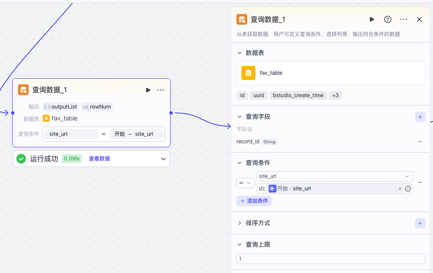Click 查看数据 to view run data

[x=98, y=158]
